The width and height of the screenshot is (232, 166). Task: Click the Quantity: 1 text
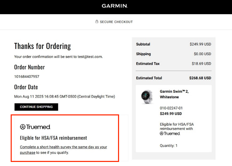[x=169, y=146]
